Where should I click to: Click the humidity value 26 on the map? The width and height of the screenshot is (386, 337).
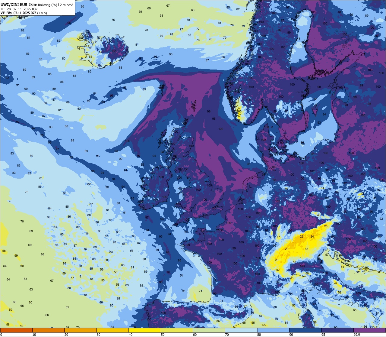click(x=277, y=260)
